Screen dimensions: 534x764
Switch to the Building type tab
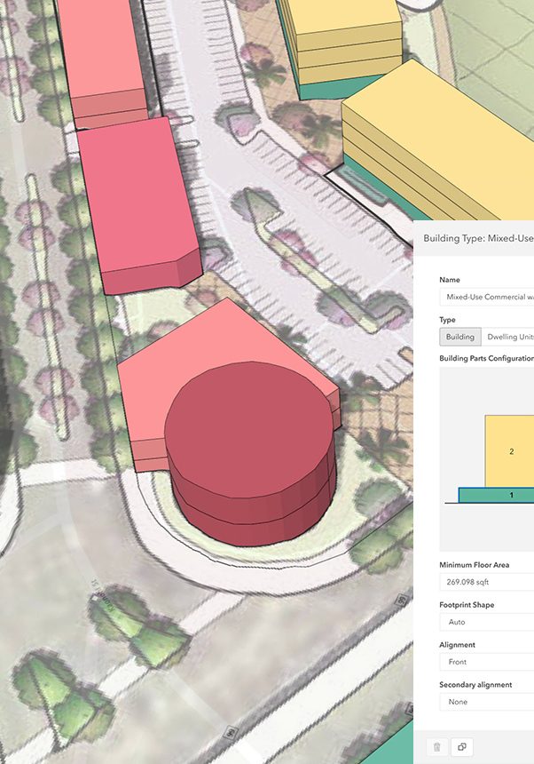pos(459,337)
